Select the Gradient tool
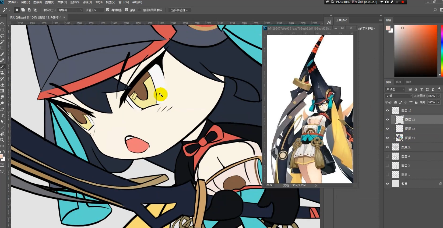The image size is (443, 228). 2,91
